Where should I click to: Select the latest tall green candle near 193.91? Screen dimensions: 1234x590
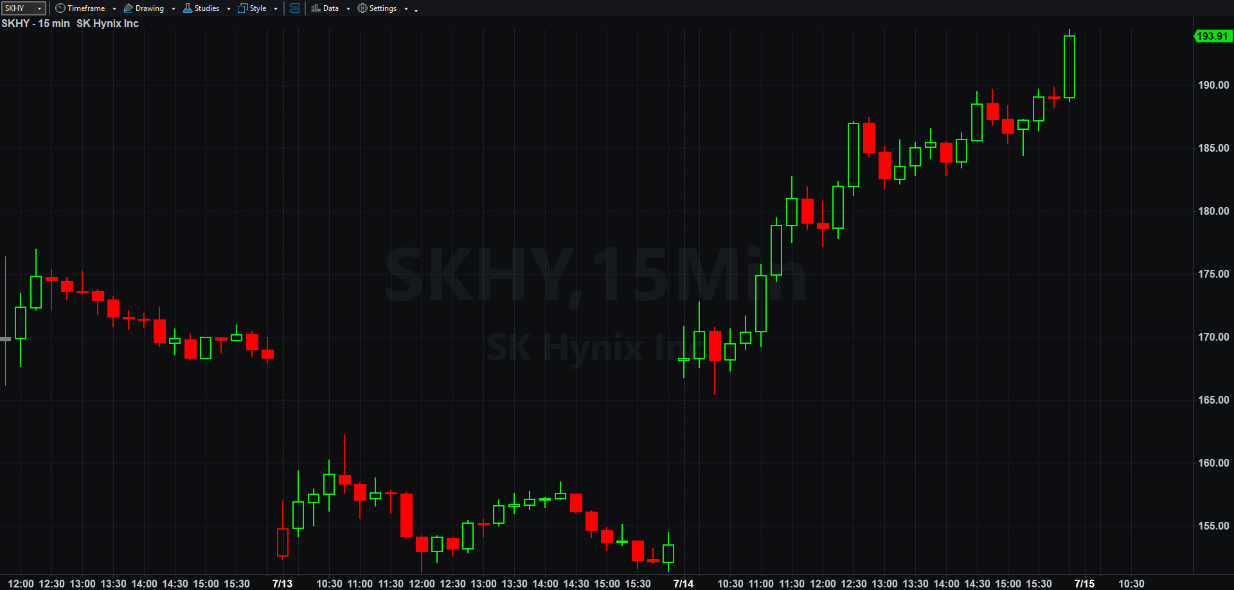(x=1069, y=67)
